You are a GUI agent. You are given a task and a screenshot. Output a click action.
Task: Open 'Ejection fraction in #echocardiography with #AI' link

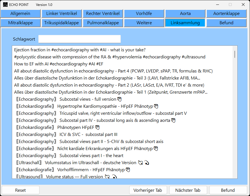point(80,50)
